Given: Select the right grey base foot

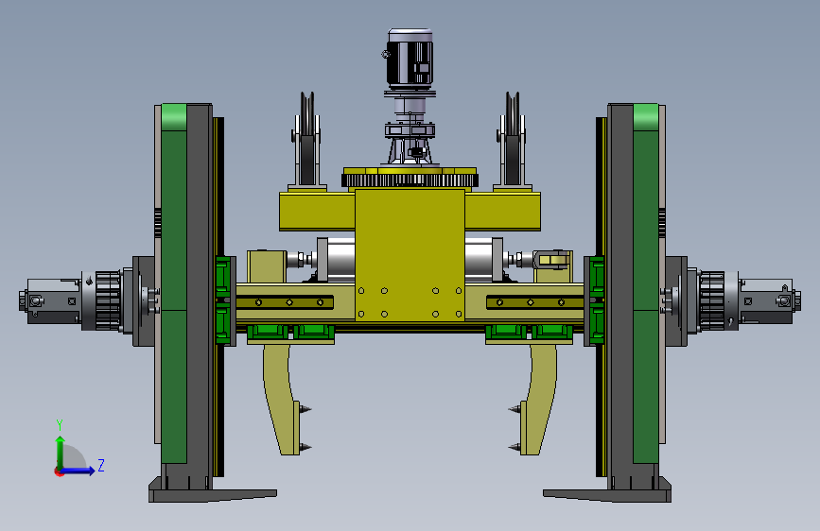Looking at the screenshot, I should [x=608, y=494].
